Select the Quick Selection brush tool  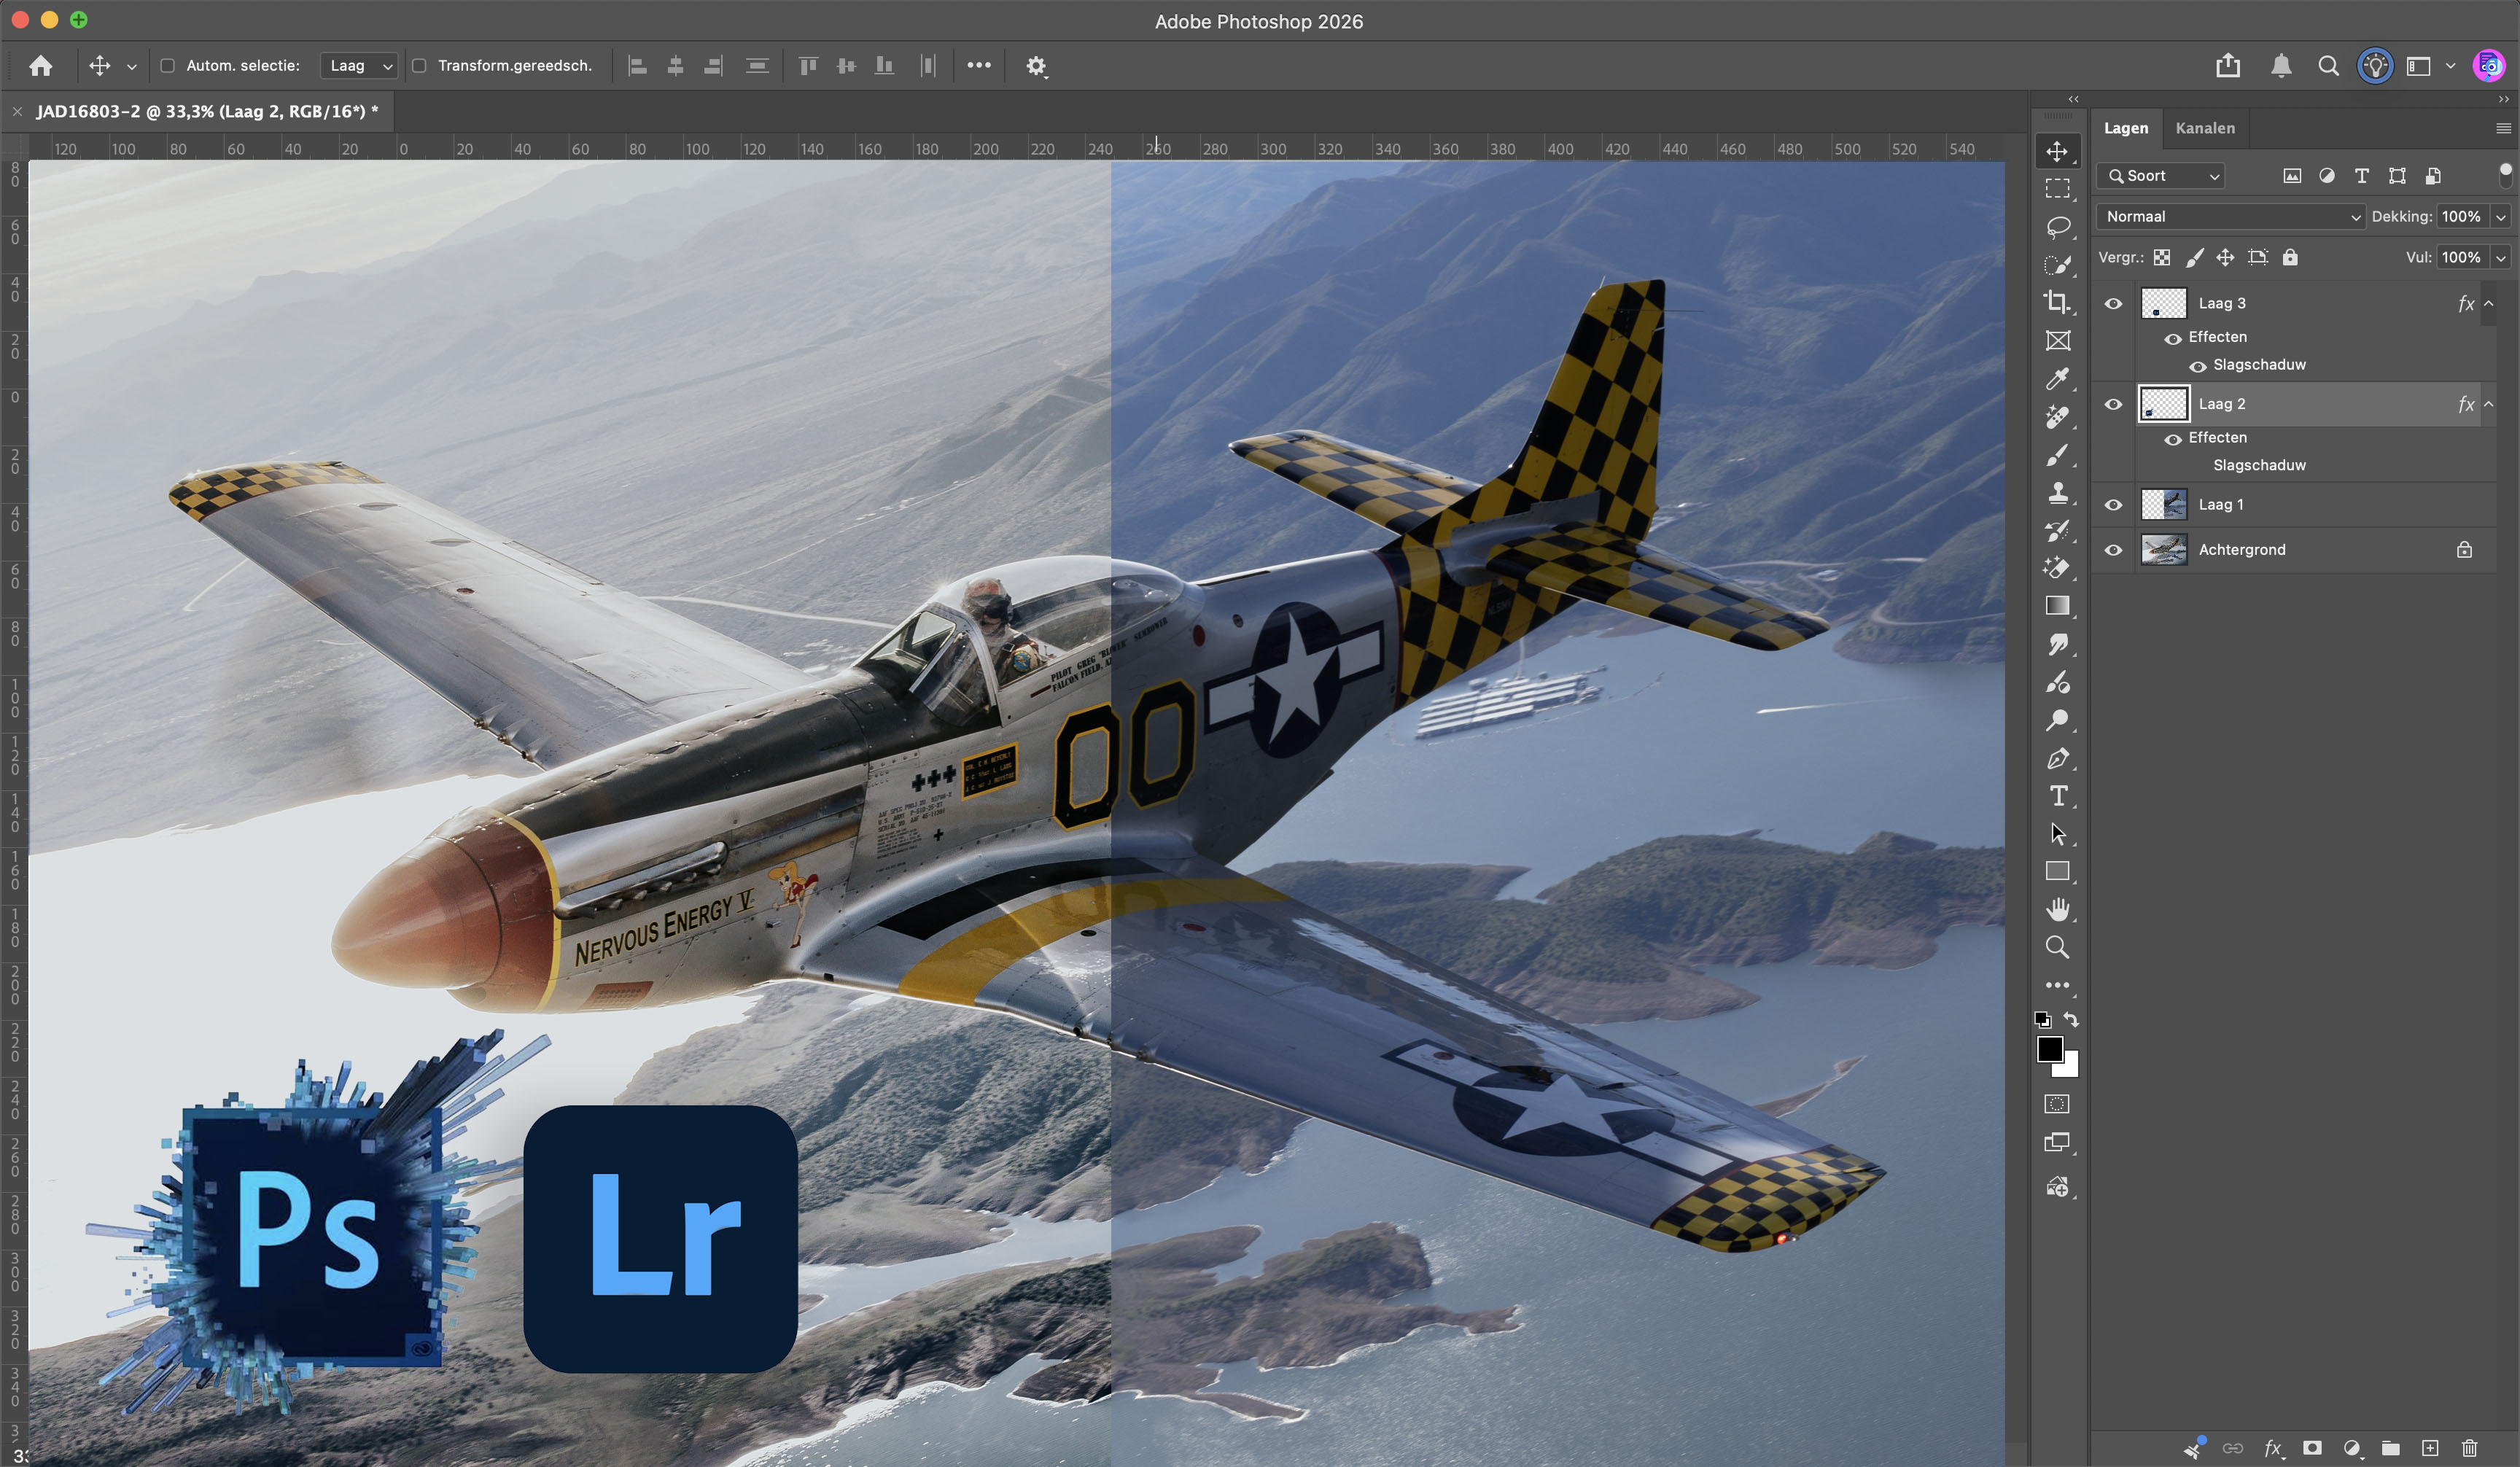pyautogui.click(x=2057, y=265)
